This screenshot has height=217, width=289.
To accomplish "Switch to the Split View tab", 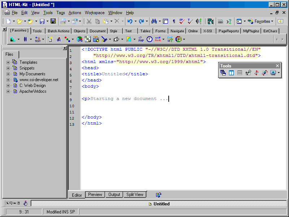I will tap(135, 195).
